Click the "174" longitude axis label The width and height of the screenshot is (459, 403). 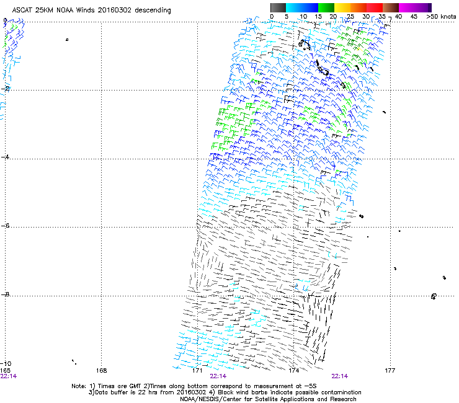tap(294, 371)
